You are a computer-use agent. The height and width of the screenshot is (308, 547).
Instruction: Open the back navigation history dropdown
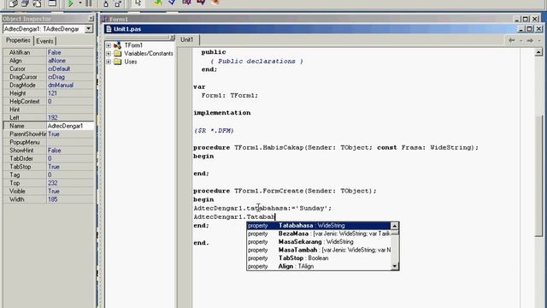click(521, 41)
